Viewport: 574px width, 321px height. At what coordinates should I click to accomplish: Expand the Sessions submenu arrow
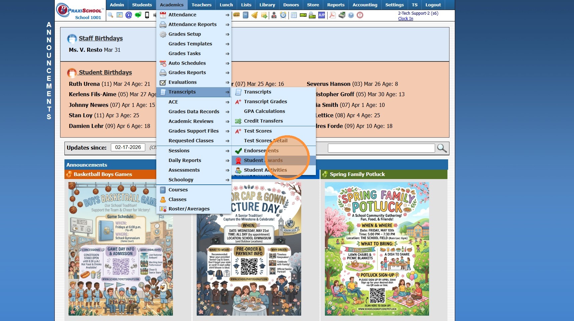[227, 151]
